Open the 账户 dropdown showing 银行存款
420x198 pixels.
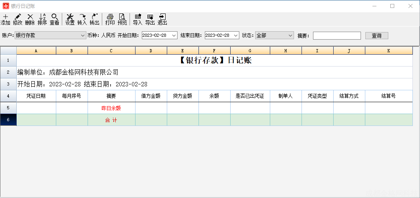coord(50,35)
